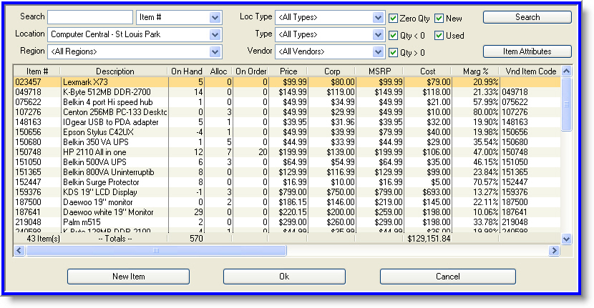The height and width of the screenshot is (308, 594).
Task: Select the Belkin 500VA UPS row
Action: click(x=287, y=162)
